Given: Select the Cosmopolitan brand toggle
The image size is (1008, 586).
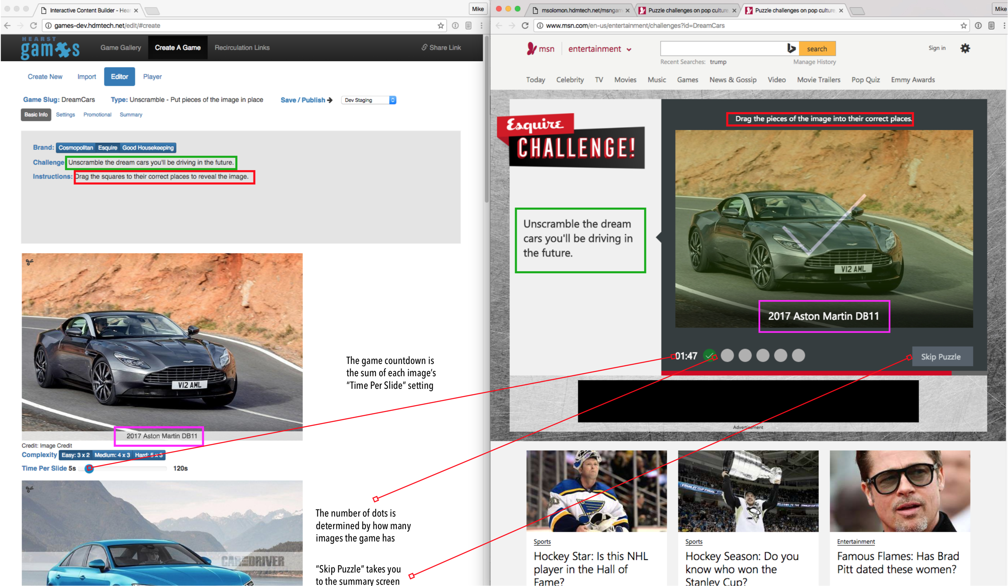Looking at the screenshot, I should tap(76, 148).
